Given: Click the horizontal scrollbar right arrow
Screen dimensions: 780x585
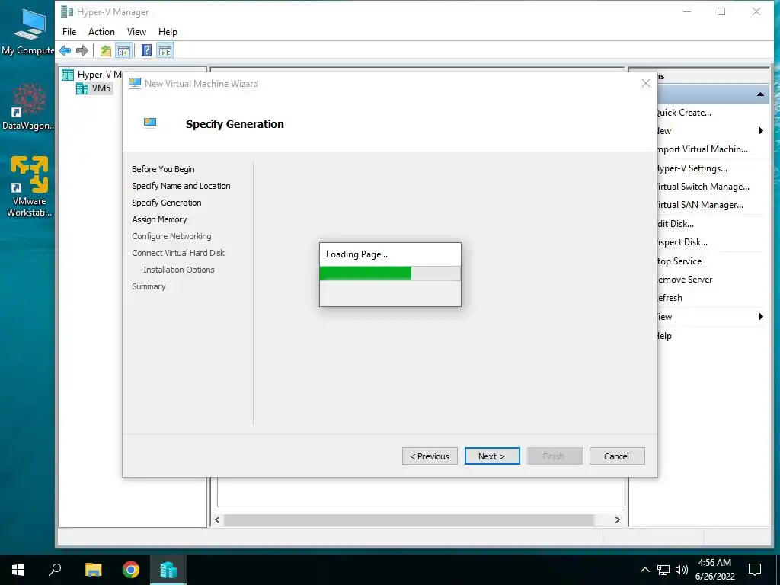Looking at the screenshot, I should (617, 519).
